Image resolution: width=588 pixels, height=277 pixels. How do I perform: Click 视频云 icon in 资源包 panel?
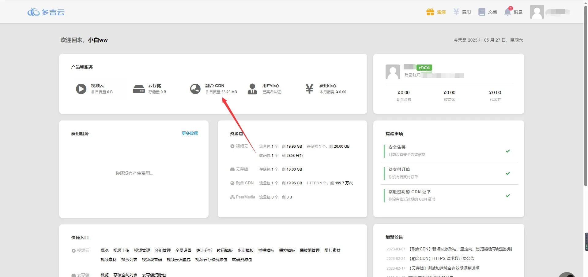[232, 146]
